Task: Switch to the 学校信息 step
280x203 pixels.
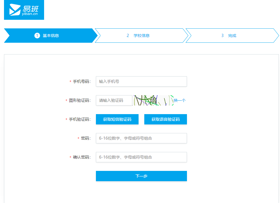Action: 140,35
